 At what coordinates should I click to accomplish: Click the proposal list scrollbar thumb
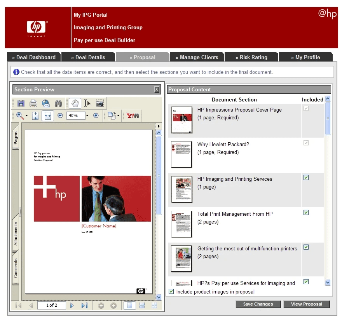[328, 119]
